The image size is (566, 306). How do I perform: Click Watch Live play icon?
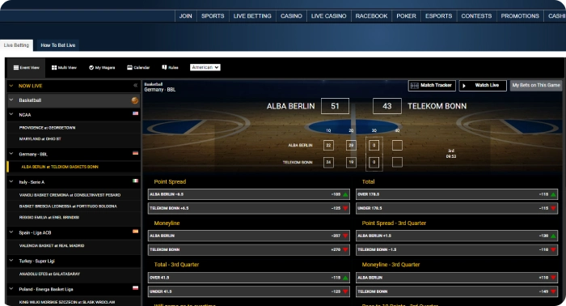[464, 86]
